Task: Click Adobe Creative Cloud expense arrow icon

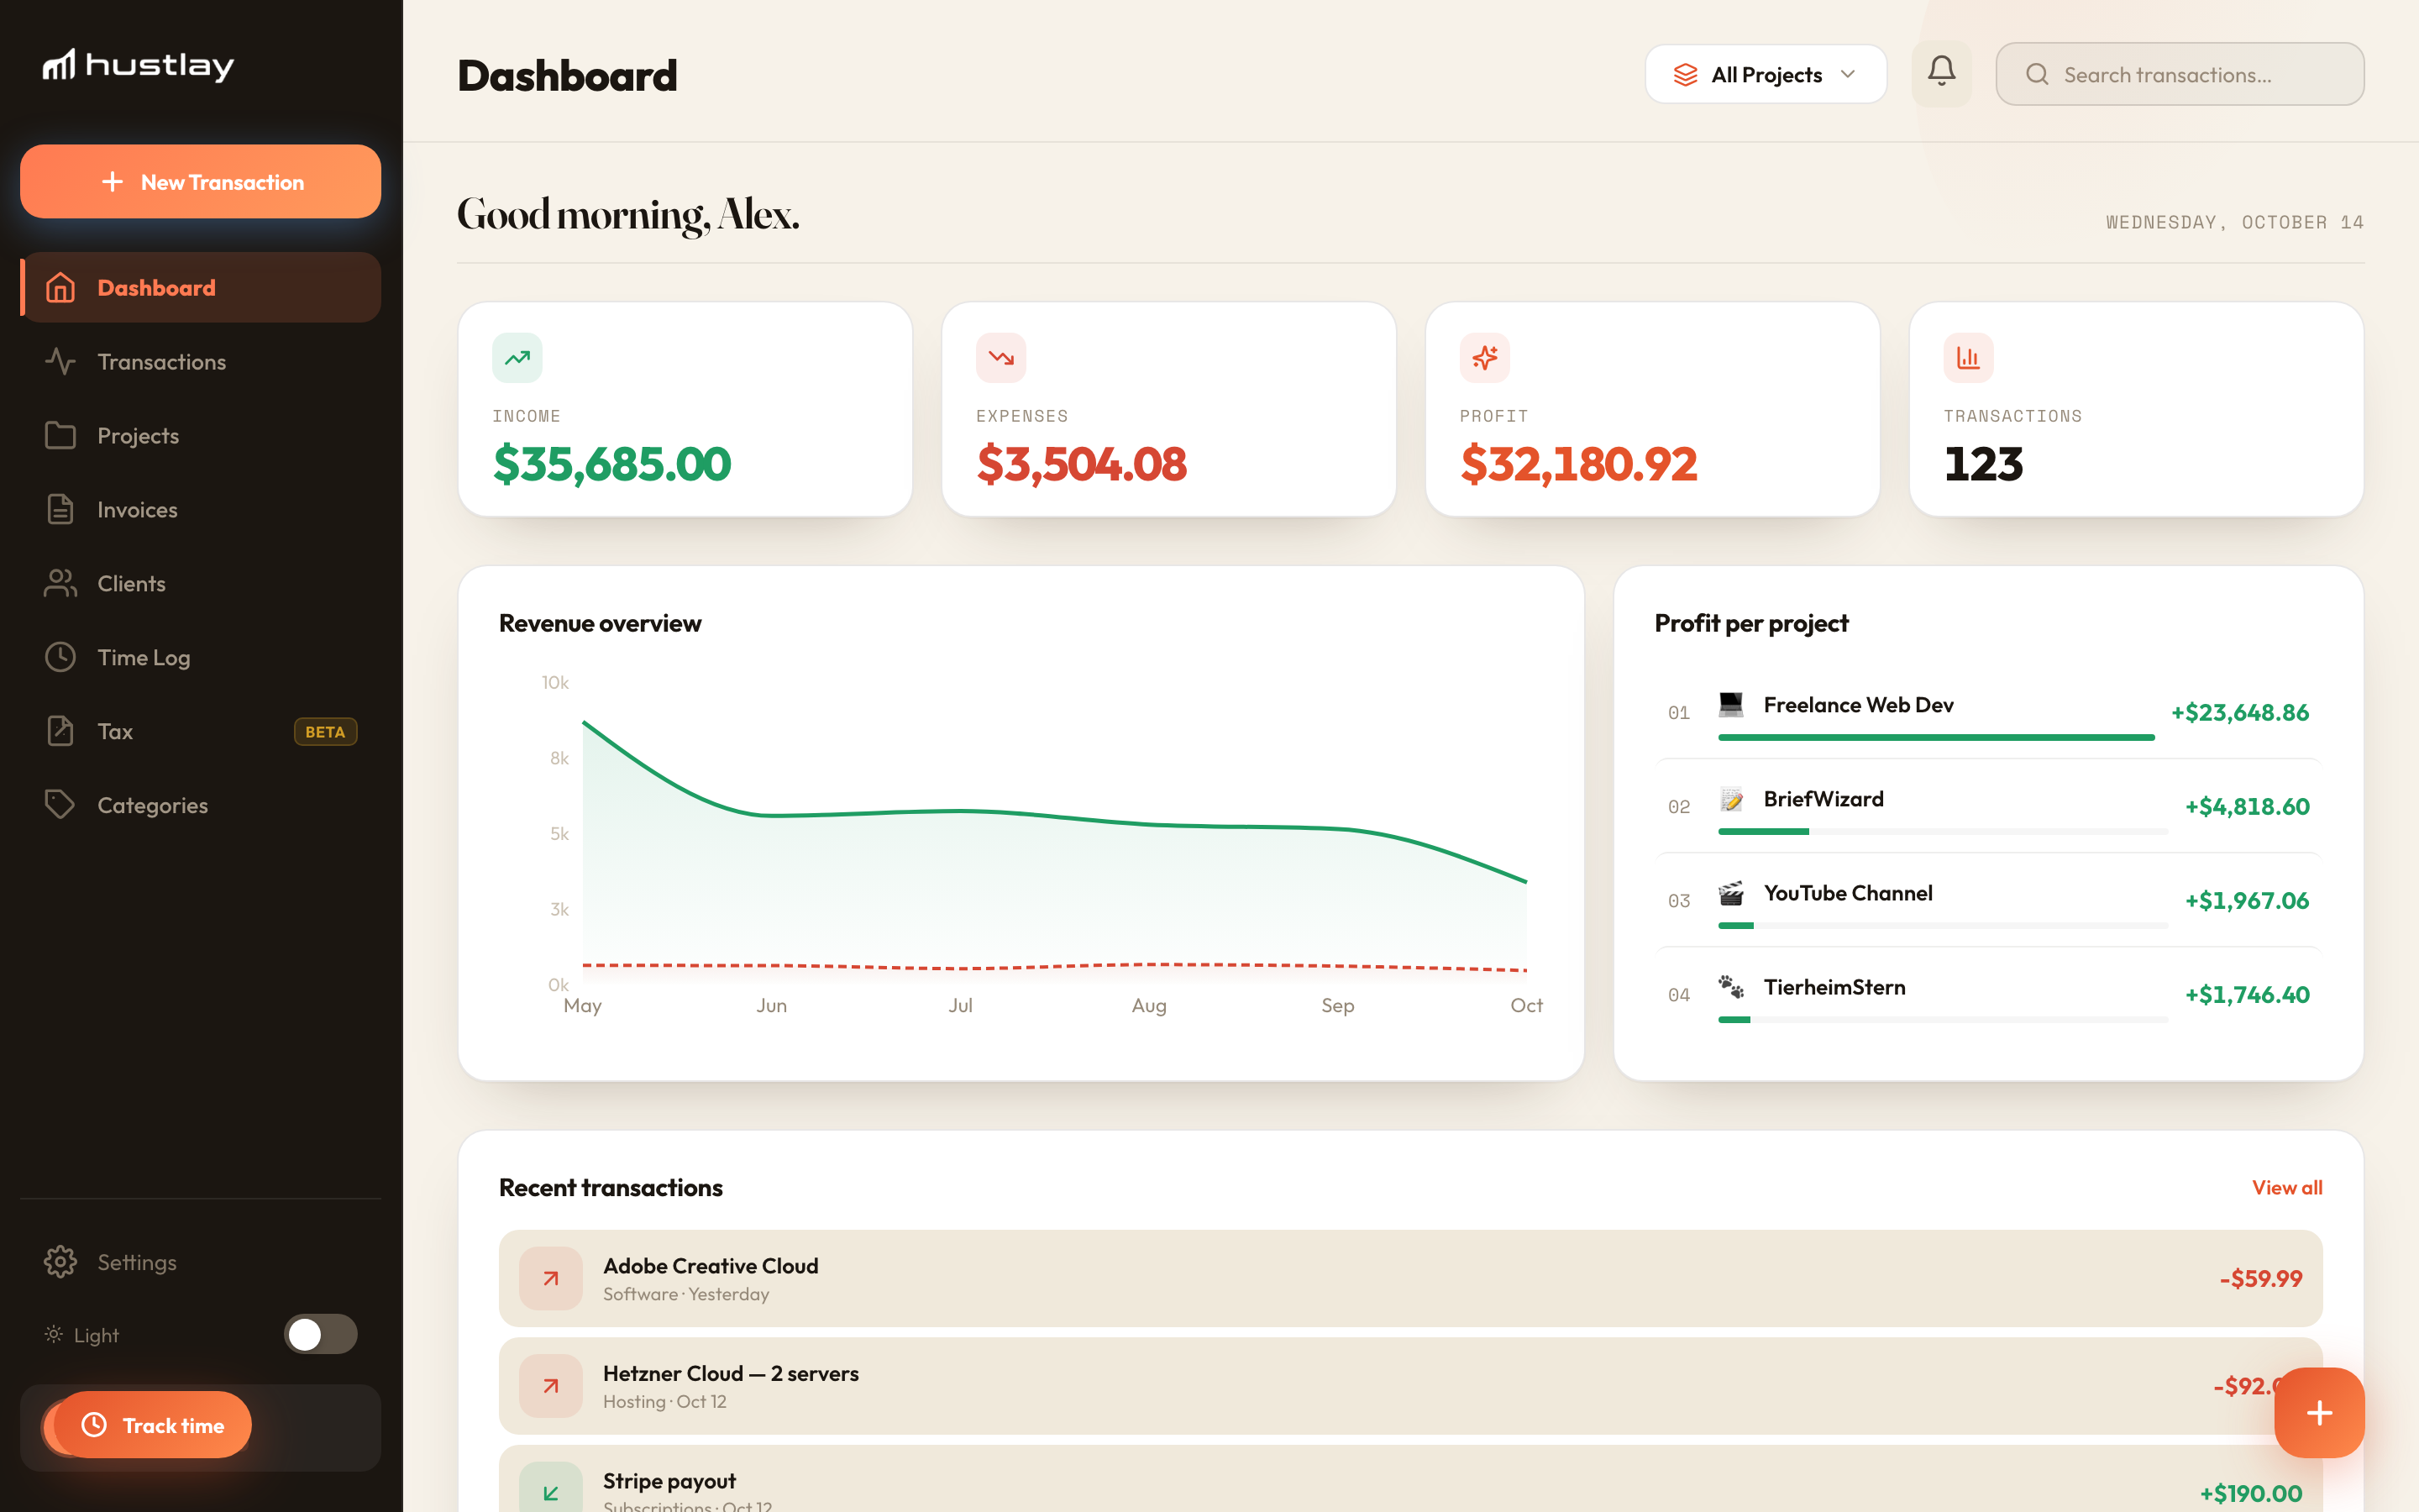Action: (x=551, y=1278)
